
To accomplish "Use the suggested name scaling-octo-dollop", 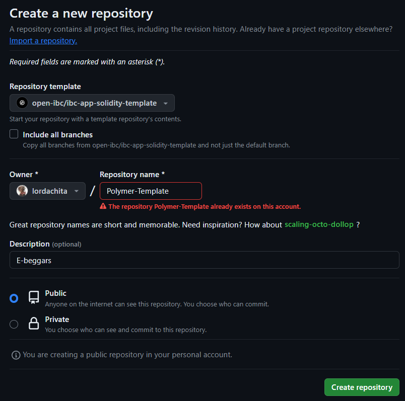I will 319,224.
